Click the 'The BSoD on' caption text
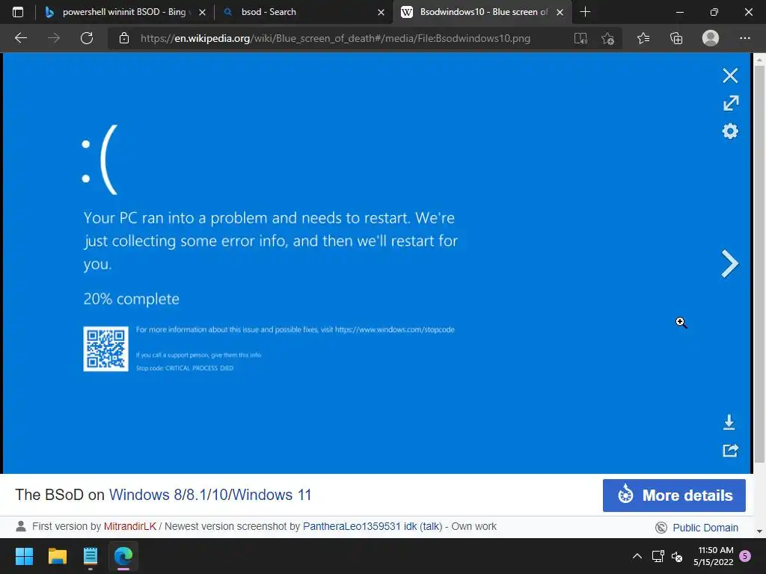 (x=60, y=495)
